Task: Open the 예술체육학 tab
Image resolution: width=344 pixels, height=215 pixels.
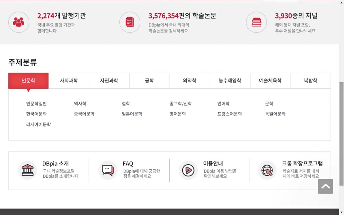Action: point(270,81)
